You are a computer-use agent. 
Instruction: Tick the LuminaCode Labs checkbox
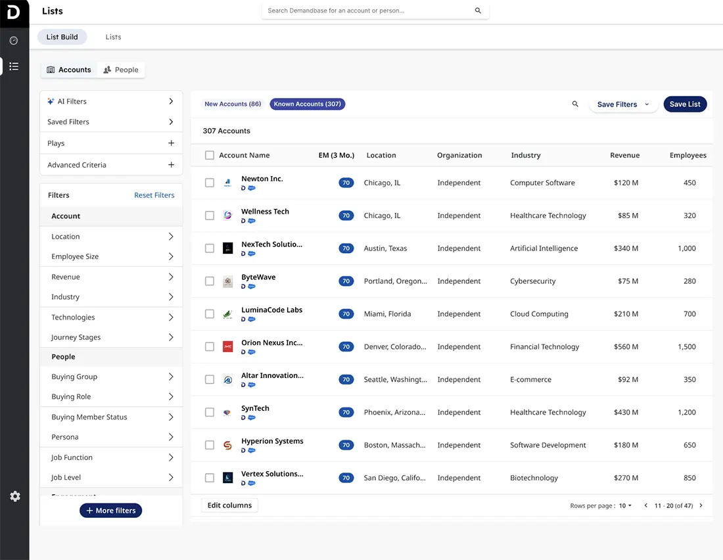(x=209, y=314)
